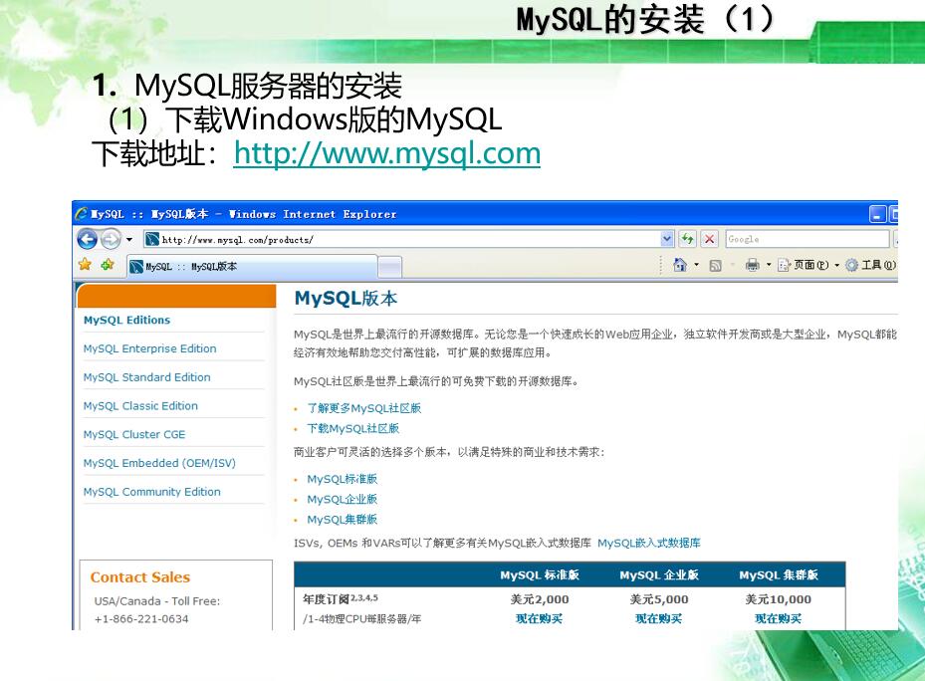Click the MySQL企业版 link
This screenshot has width=925, height=681.
(x=343, y=499)
